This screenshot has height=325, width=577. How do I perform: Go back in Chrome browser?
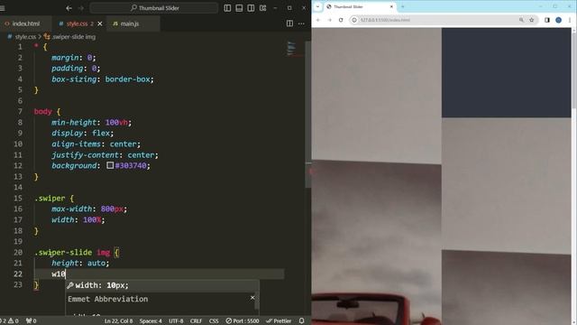pyautogui.click(x=318, y=20)
